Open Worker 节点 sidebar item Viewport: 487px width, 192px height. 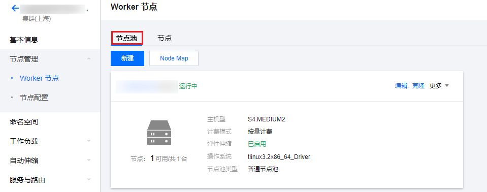click(40, 78)
